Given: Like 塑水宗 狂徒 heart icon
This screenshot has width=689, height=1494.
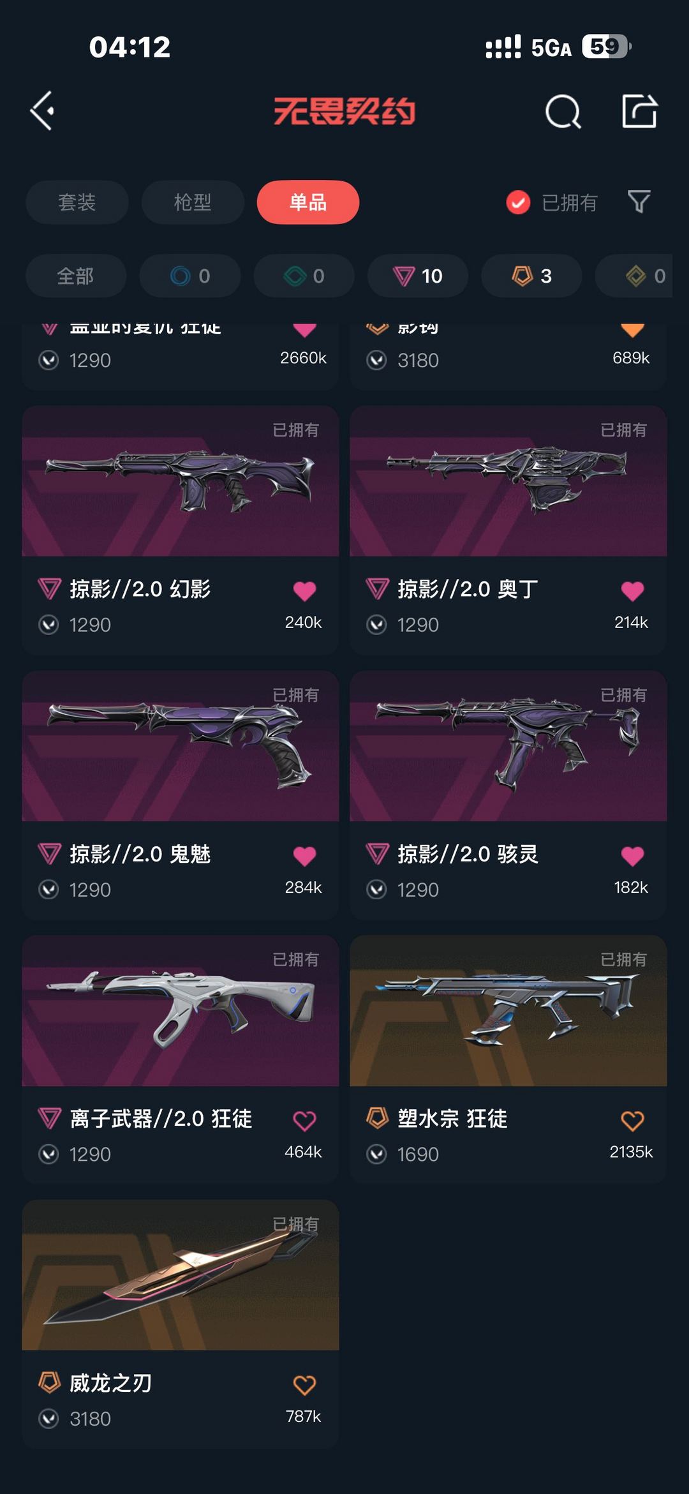Looking at the screenshot, I should pos(632,1121).
